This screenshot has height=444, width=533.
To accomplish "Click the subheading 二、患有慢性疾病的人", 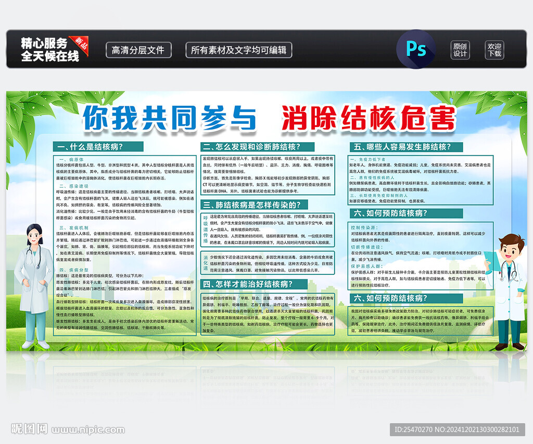I will coord(372,177).
